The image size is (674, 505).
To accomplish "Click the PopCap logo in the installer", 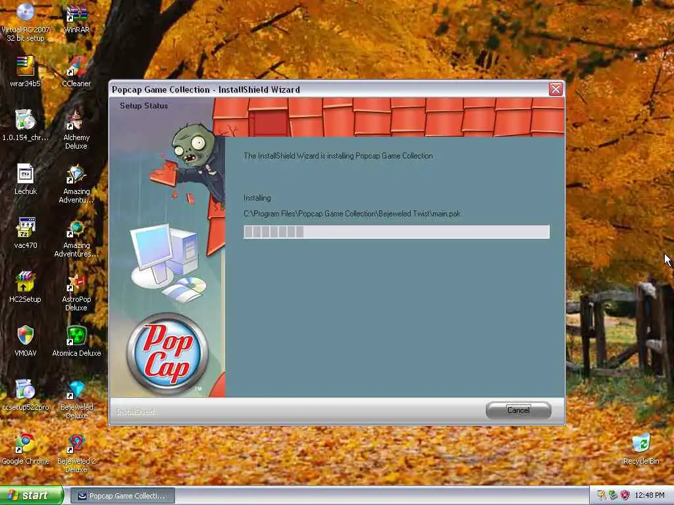I will 167,354.
